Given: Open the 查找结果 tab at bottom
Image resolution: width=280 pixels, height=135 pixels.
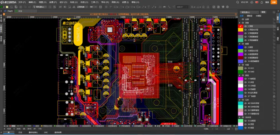Looking at the screenshot, I should [58, 132].
